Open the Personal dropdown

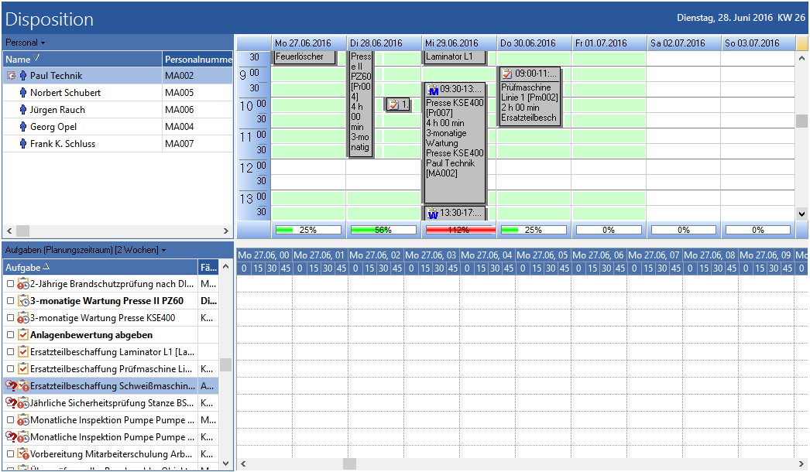coord(26,43)
